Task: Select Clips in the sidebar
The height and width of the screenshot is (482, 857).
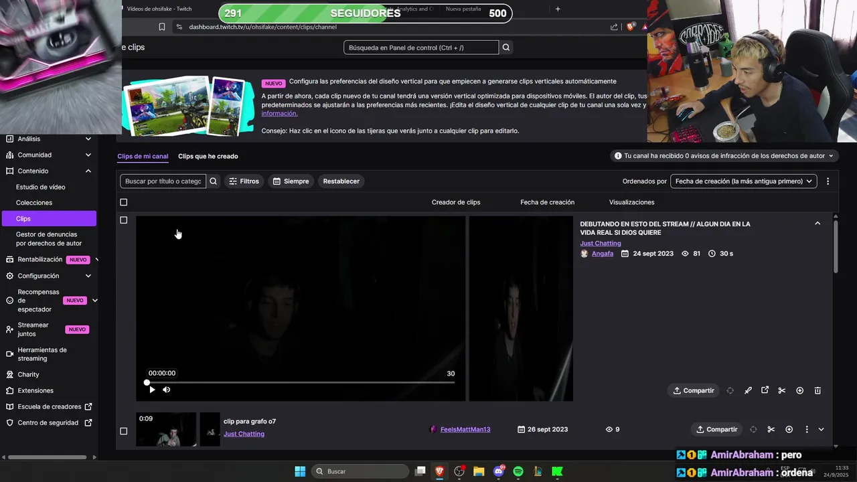Action: [49, 219]
